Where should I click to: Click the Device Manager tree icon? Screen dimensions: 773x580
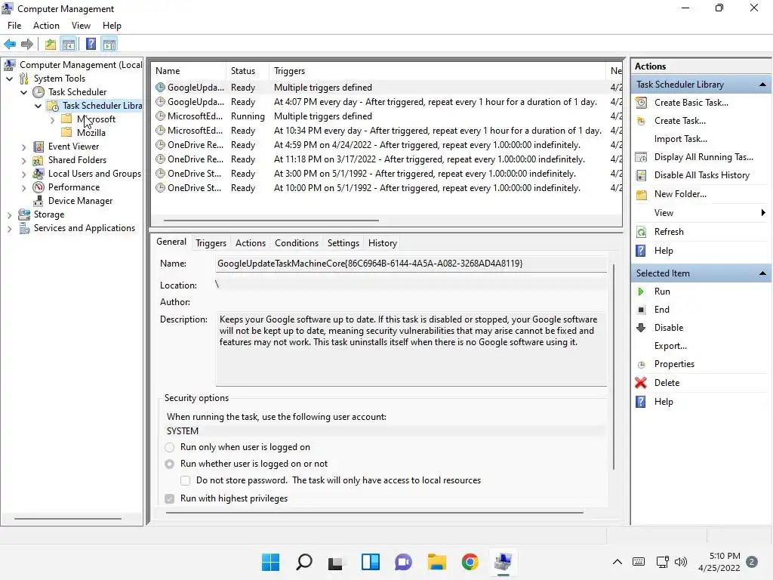[x=38, y=201]
